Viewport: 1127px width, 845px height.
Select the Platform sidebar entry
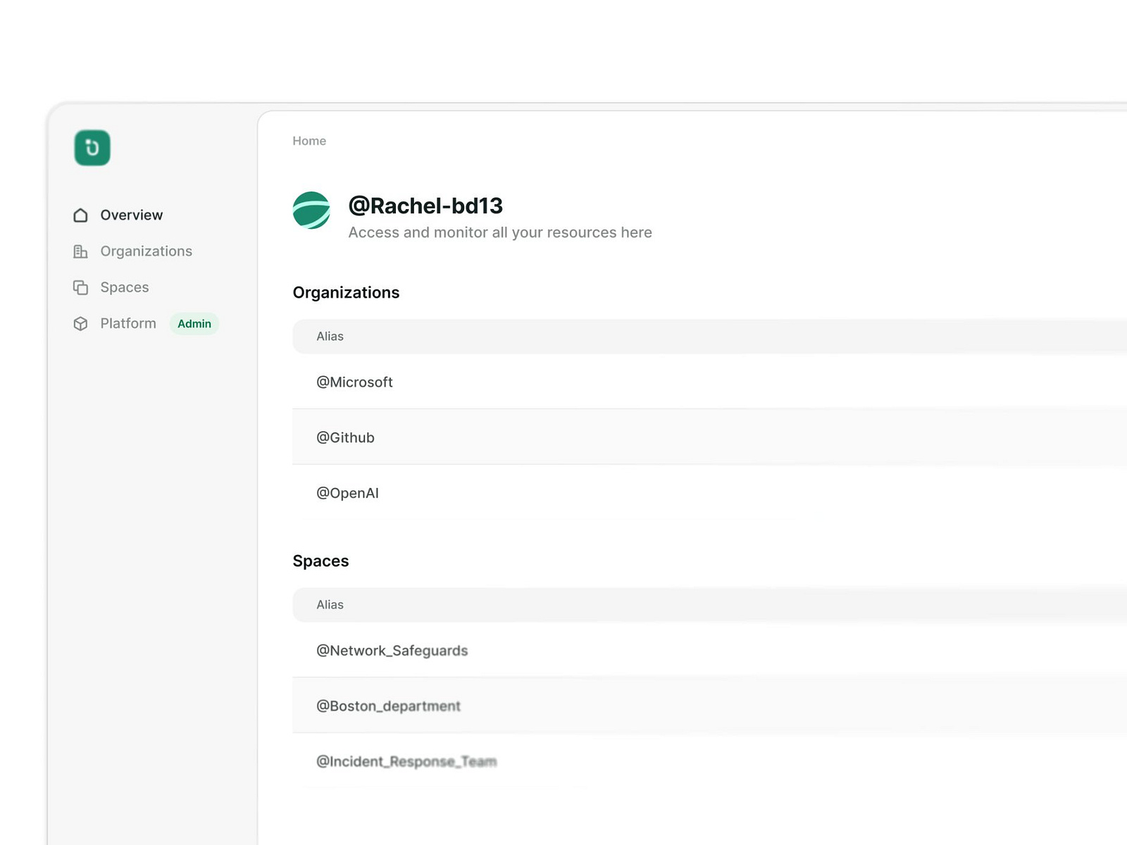128,323
